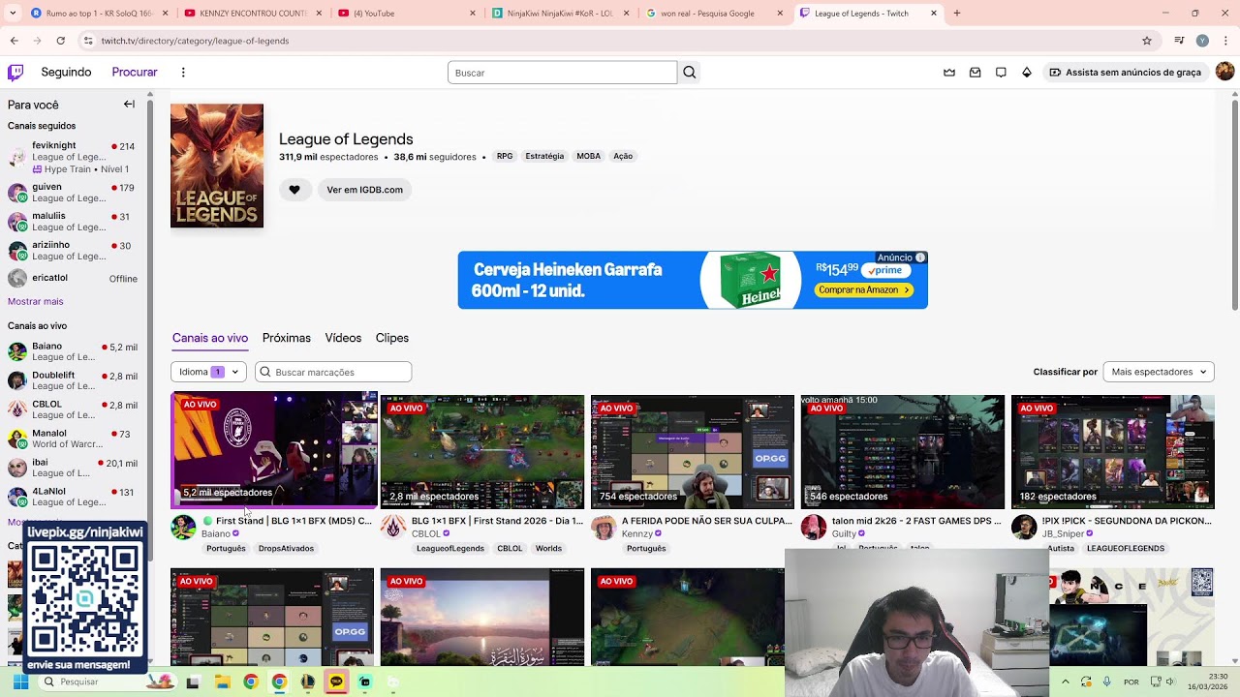Open the Seguindo navigation item
Image resolution: width=1240 pixels, height=697 pixels.
pyautogui.click(x=66, y=73)
